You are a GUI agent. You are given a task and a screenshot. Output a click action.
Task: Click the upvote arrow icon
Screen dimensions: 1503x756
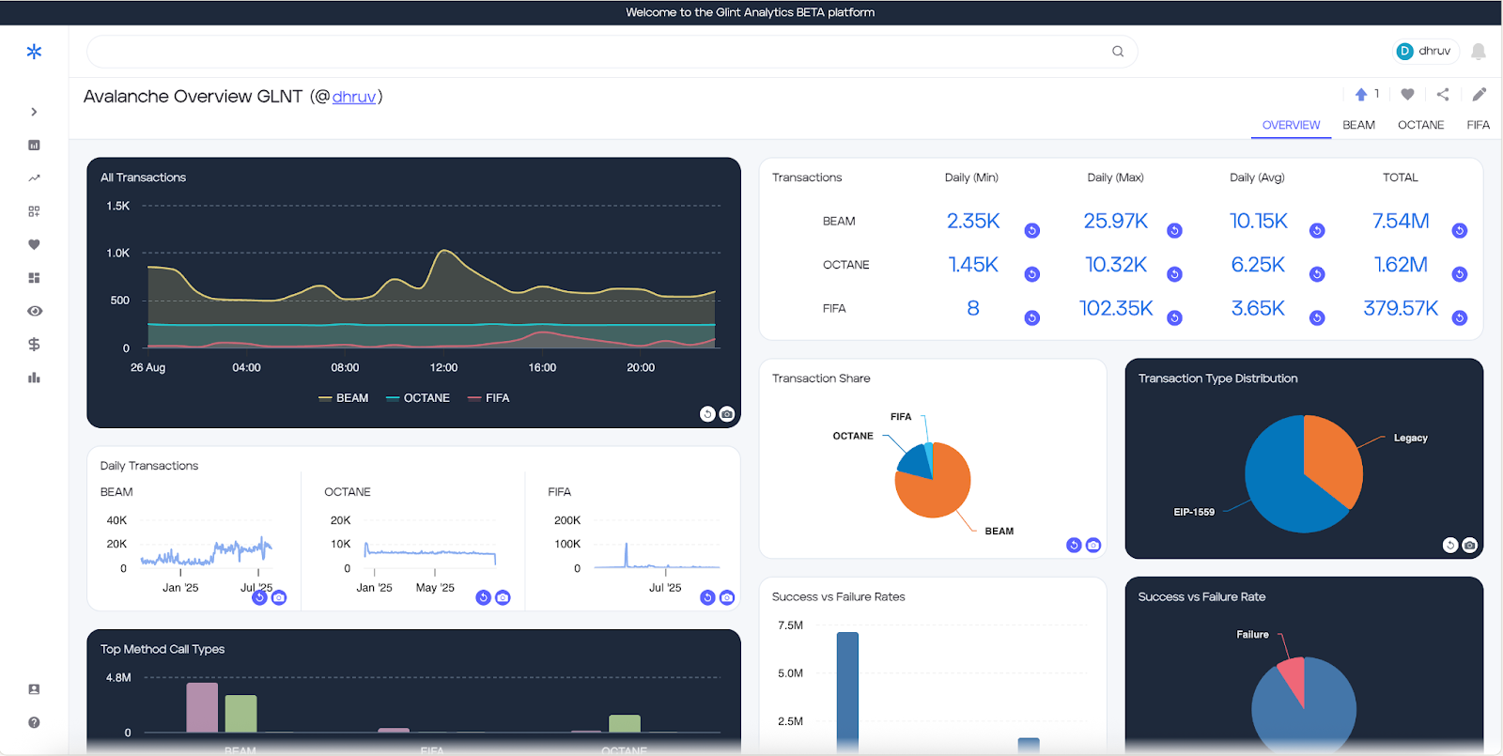(x=1361, y=94)
